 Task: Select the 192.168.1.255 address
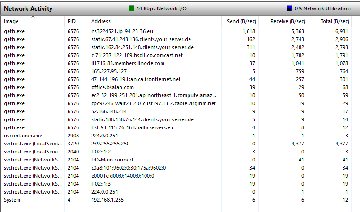coord(107,200)
